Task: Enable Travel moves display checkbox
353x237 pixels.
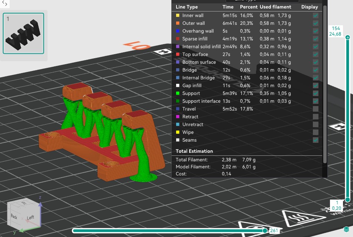Action: click(x=315, y=109)
